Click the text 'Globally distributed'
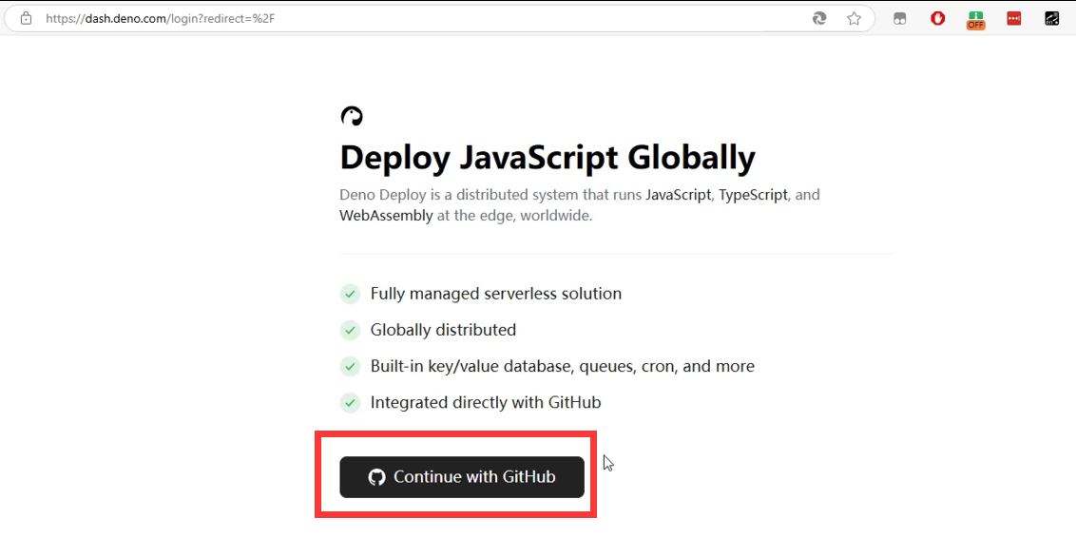Screen dimensions: 1076x557 click(x=443, y=330)
